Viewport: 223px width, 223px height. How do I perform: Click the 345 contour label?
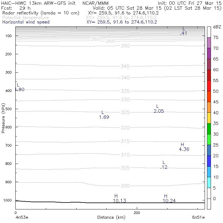point(125,66)
